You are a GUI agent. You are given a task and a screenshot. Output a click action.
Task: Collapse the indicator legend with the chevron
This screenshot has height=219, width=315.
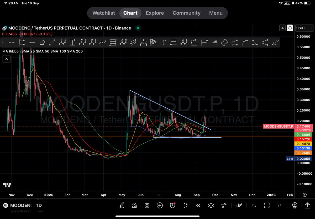6,59
